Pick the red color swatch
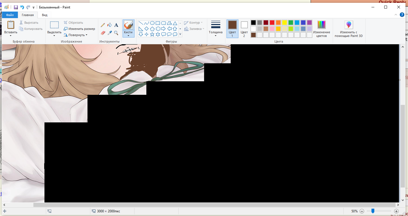 [272, 23]
